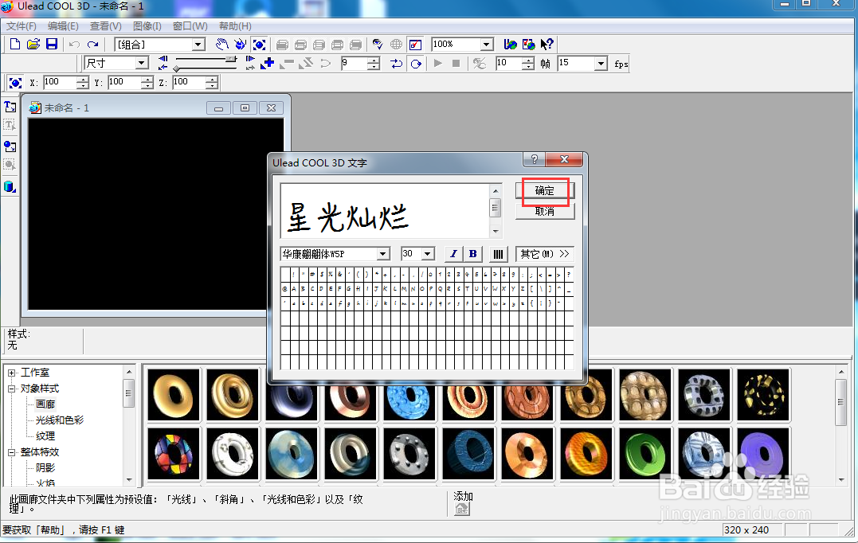Toggle loop mode in animation toolbar
Image resolution: width=858 pixels, height=543 pixels.
tap(416, 64)
